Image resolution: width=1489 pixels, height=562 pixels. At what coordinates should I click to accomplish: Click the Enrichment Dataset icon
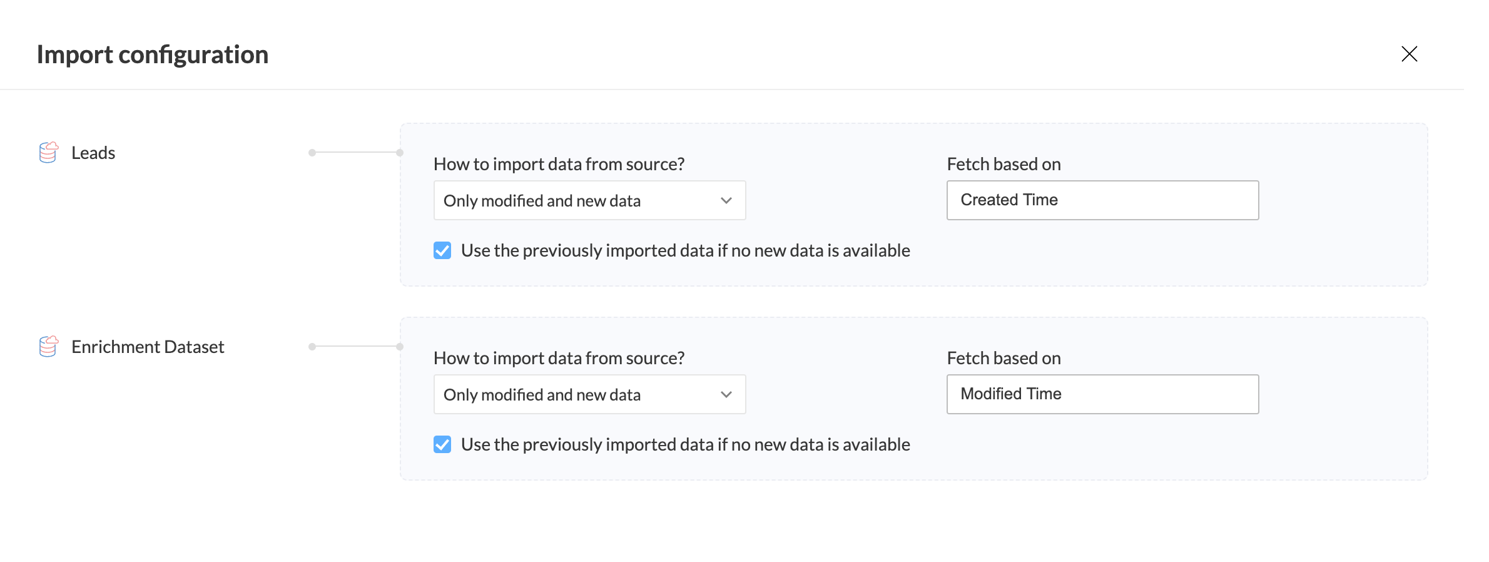point(49,346)
